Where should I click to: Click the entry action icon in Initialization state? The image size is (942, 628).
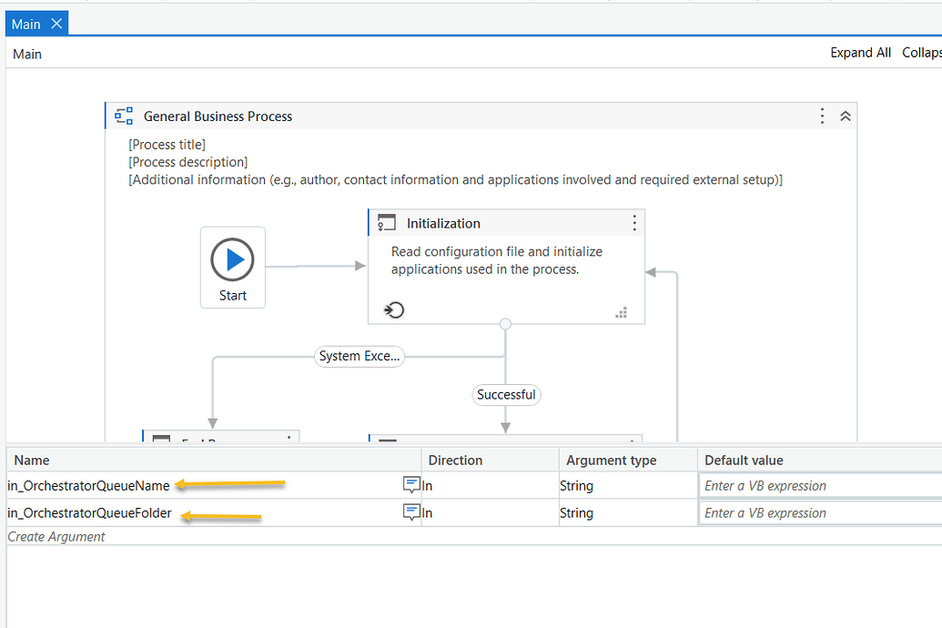coord(393,309)
